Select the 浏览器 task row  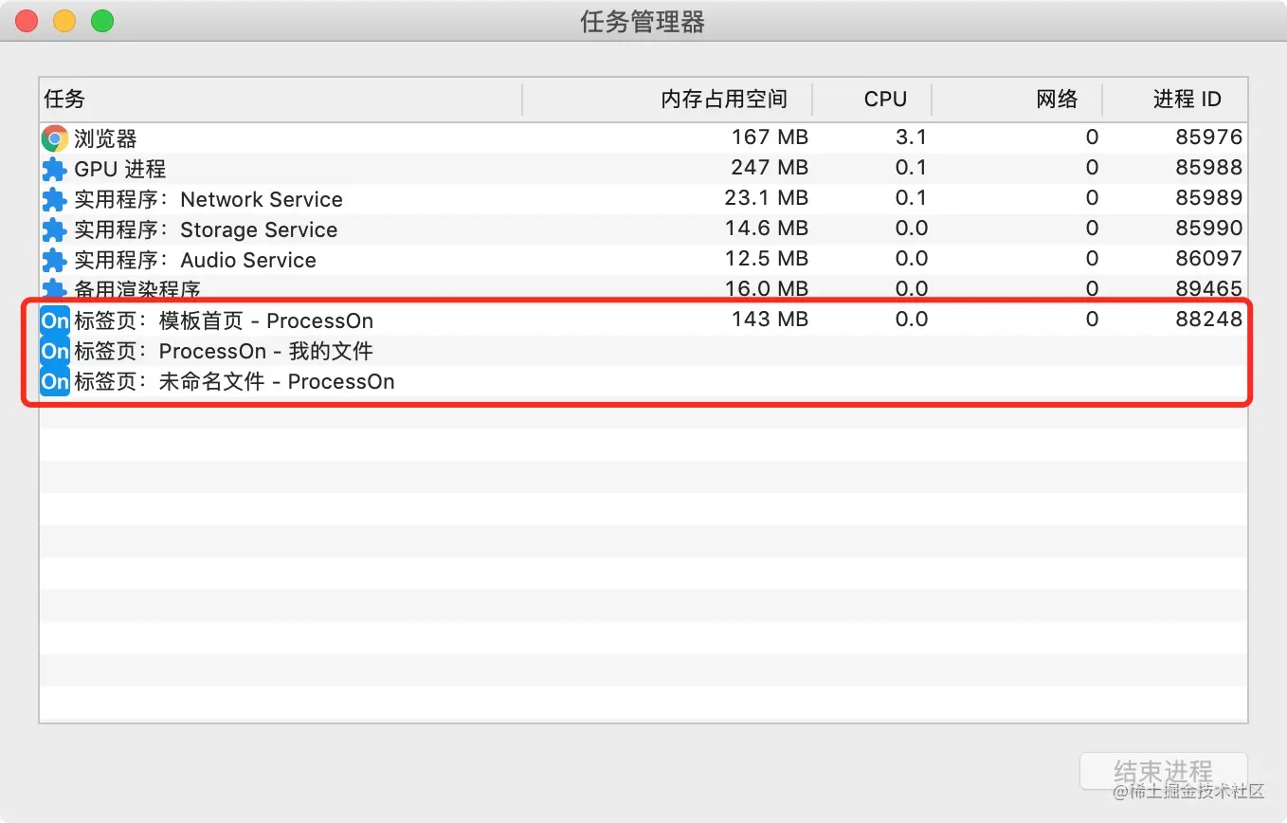click(643, 138)
